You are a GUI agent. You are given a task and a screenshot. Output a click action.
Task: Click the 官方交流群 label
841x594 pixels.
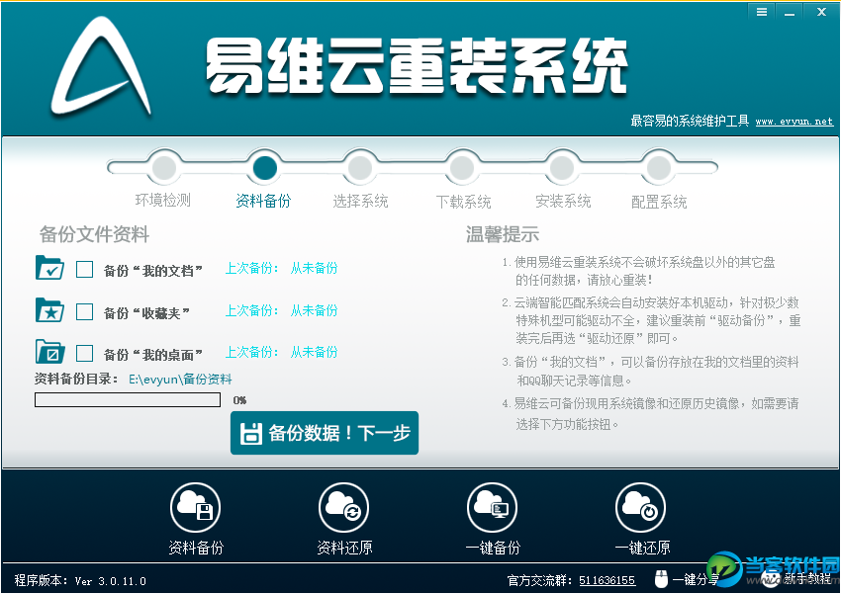tap(540, 580)
